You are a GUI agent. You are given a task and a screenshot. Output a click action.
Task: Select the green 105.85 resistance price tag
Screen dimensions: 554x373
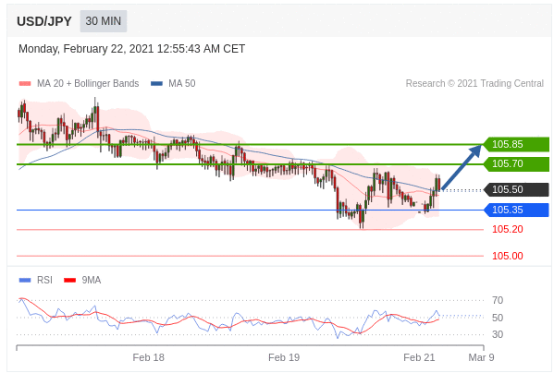click(x=516, y=145)
